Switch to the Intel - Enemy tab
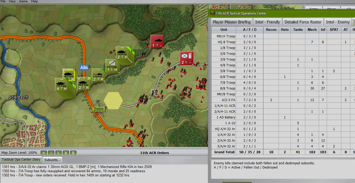This screenshot has height=183, width=355. point(338,22)
